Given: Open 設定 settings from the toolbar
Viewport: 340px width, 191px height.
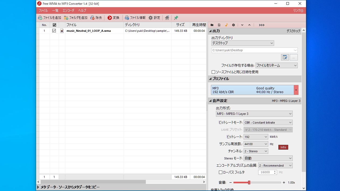Looking at the screenshot, I should 154,18.
